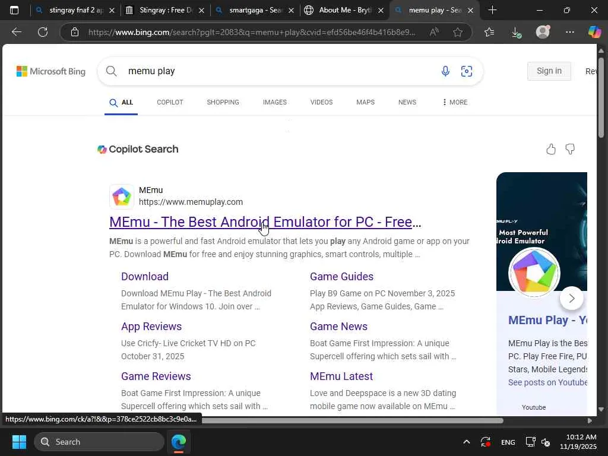Click the magnifier icon in the Bing search box
This screenshot has width=608, height=456.
click(111, 71)
